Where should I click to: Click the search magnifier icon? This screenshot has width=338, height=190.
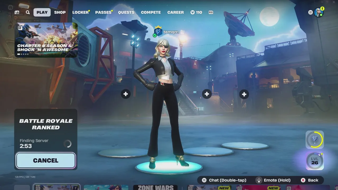click(28, 12)
